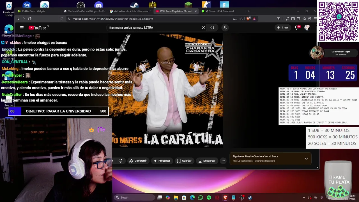Open YouTube account avatar menu

coord(307,27)
